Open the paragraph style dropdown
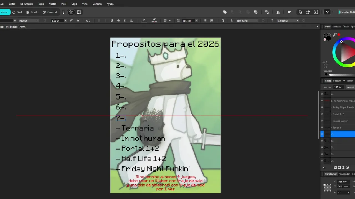This screenshot has width=355, height=199. tap(288, 21)
